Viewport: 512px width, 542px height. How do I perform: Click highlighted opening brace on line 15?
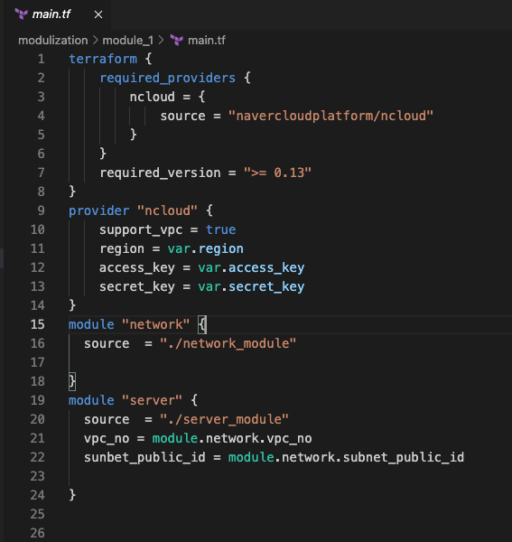[x=202, y=324]
